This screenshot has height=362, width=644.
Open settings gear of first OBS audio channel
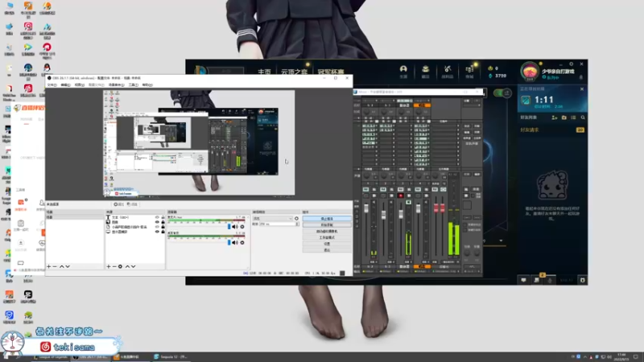(x=242, y=227)
